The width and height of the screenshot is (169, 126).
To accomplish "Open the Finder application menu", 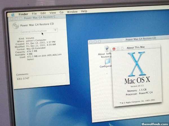I will coord(23,14).
